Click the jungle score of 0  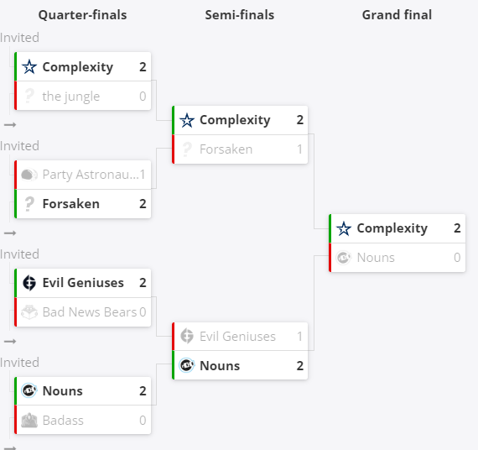143,97
